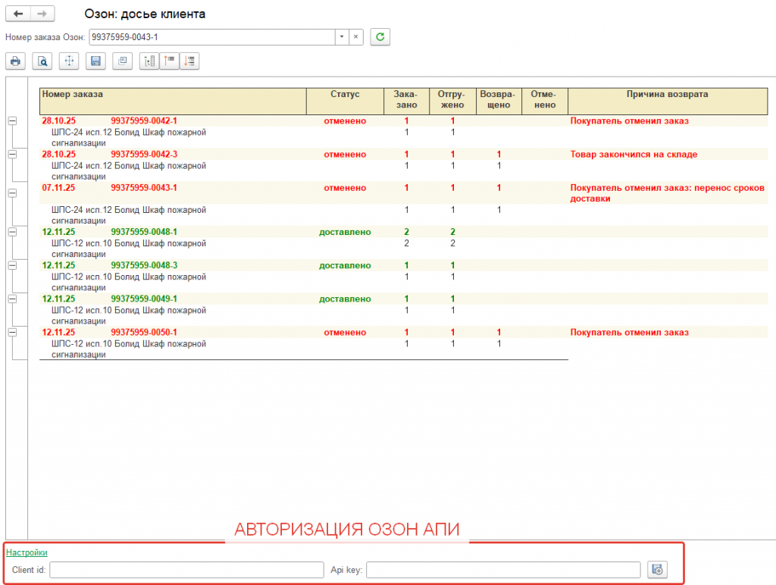Collapse the group for order 99375959-0048-1

click(12, 232)
